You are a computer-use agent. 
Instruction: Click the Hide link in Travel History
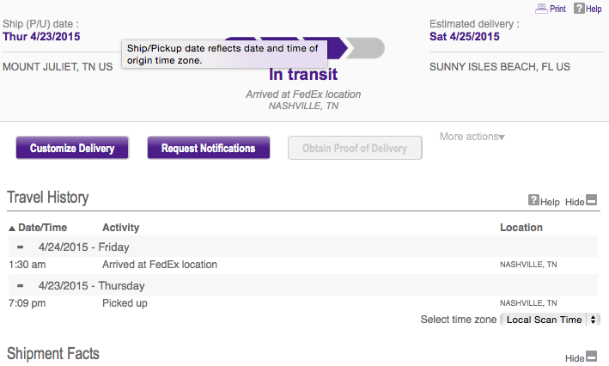pos(575,202)
